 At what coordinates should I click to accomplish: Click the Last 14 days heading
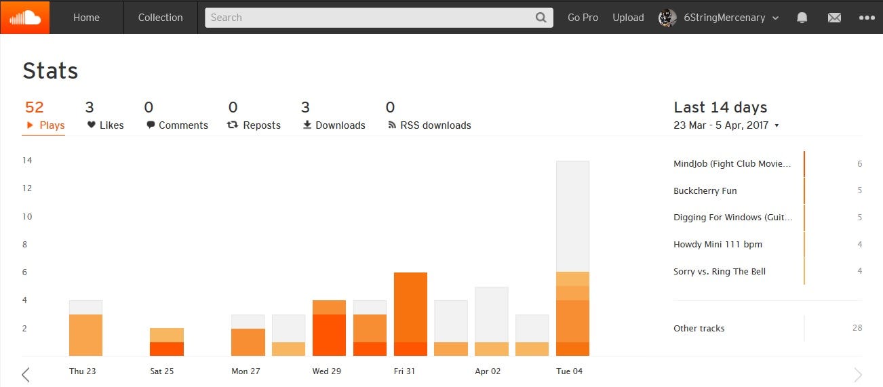(x=720, y=107)
